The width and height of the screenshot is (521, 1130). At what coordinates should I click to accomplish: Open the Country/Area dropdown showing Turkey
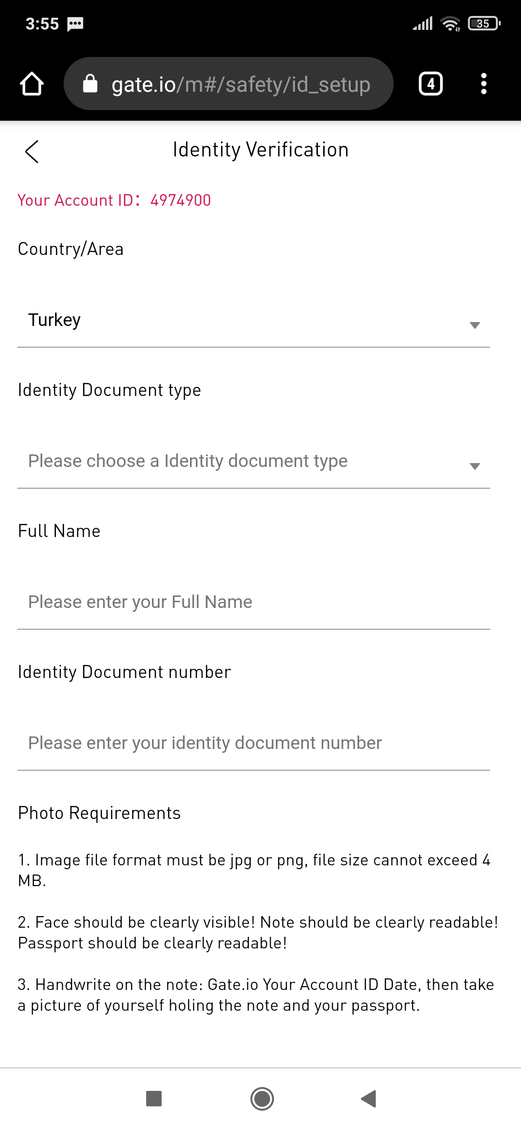click(x=254, y=320)
